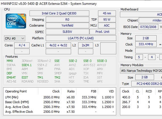Click the 400.0 memory clock row
162x119 pixels.
pyautogui.click(x=141, y=97)
